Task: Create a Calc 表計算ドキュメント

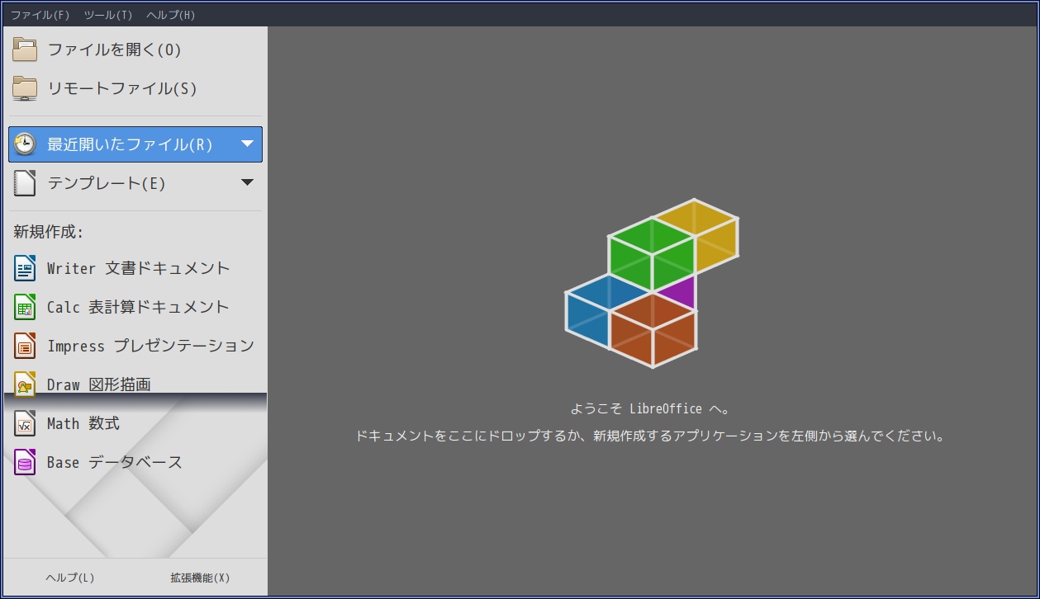Action: [x=138, y=307]
